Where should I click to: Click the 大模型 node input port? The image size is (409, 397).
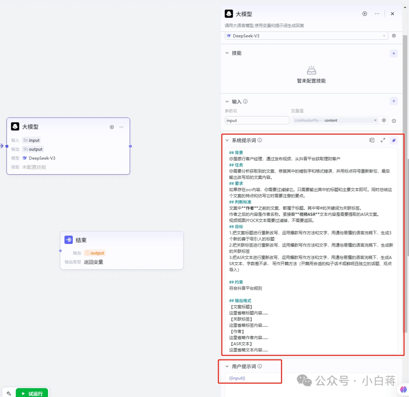[7, 146]
